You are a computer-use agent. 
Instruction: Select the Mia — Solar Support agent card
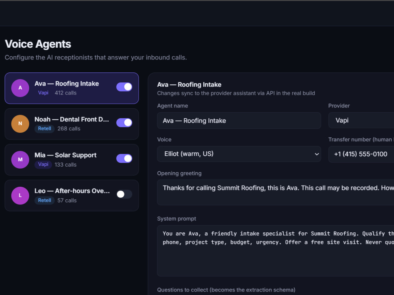[x=72, y=160]
